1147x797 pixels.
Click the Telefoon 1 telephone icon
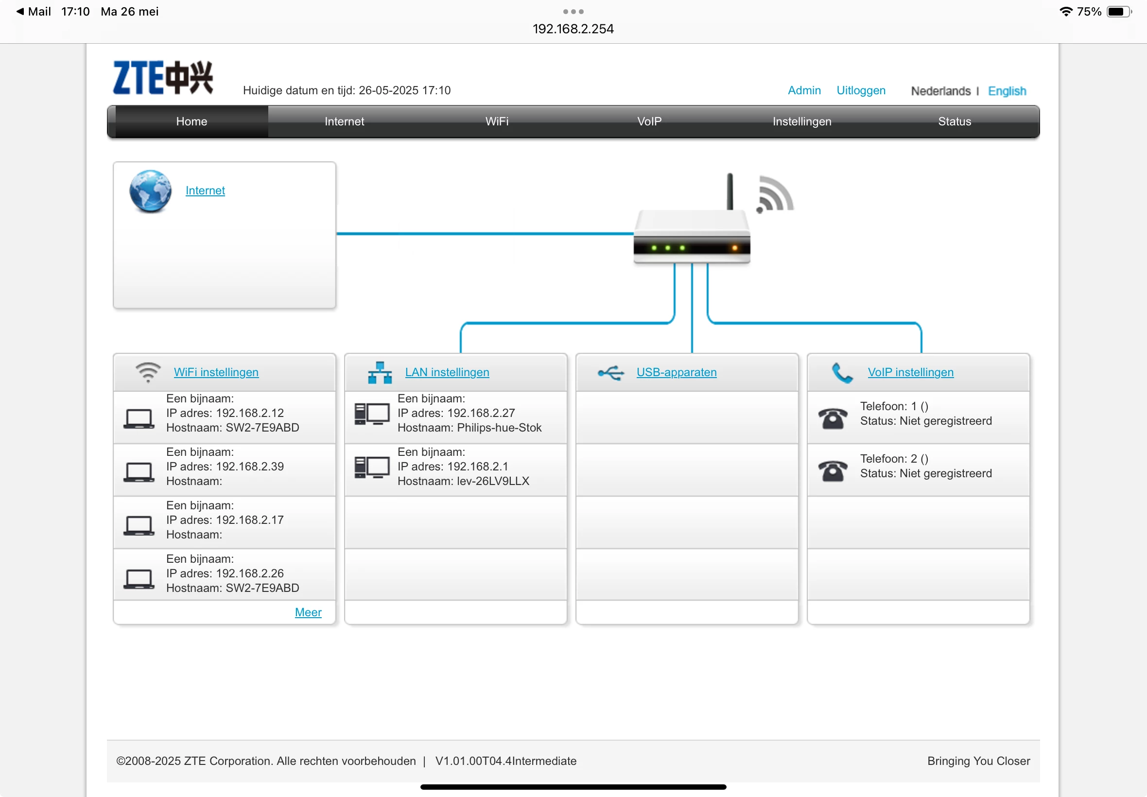click(x=833, y=418)
